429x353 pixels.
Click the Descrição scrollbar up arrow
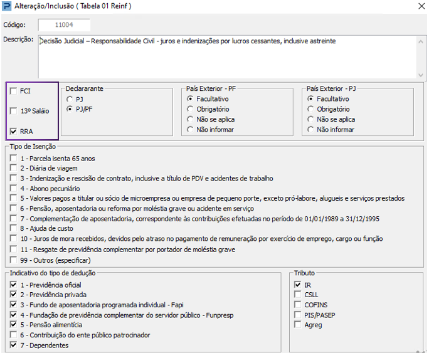pyautogui.click(x=421, y=41)
